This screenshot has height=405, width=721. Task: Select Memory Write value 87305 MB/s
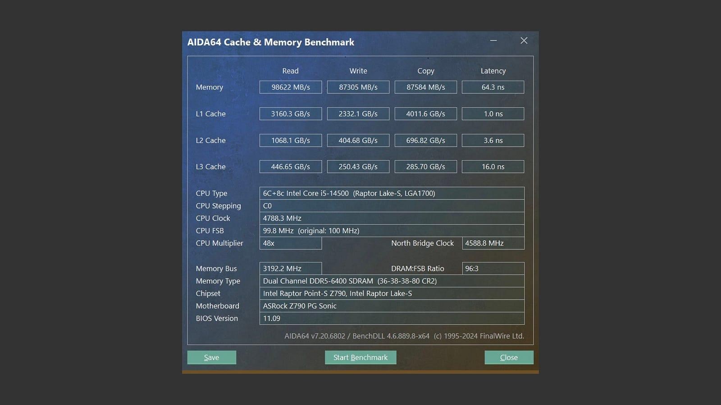[x=358, y=87]
